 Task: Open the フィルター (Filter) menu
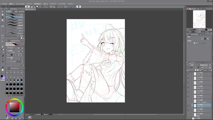[53, 4]
